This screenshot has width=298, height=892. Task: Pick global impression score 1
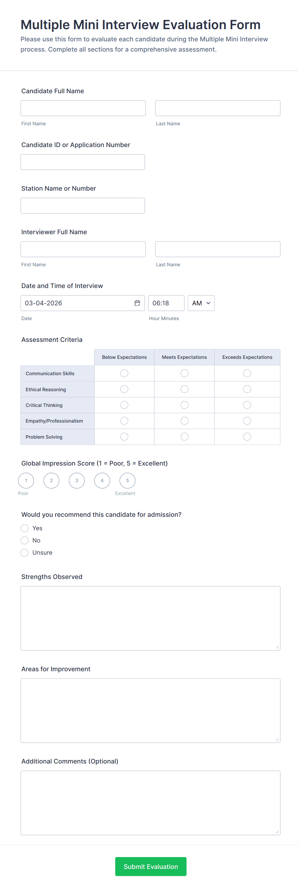coord(26,481)
